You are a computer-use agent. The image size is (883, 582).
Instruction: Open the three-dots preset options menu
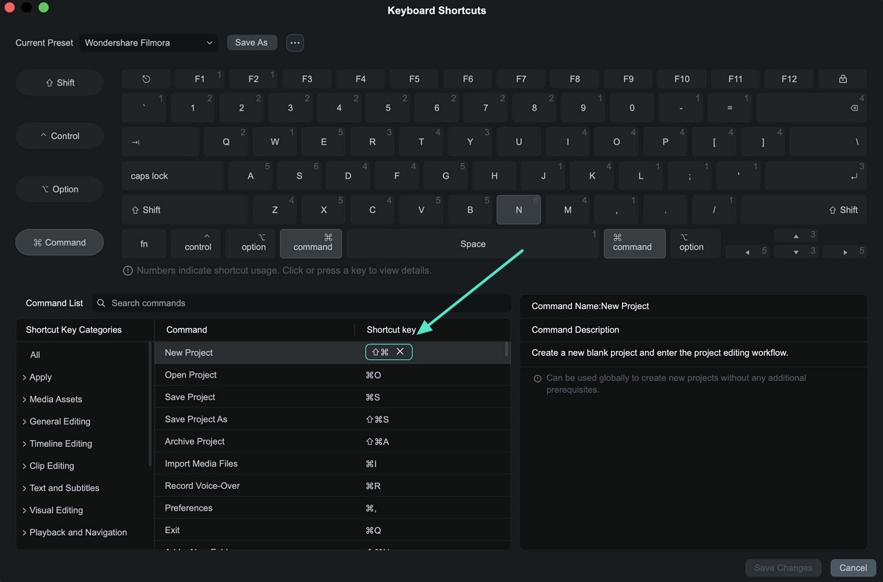coord(295,43)
